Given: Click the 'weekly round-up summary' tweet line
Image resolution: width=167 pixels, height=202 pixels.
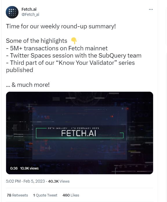Looking at the screenshot, I should [61, 26].
